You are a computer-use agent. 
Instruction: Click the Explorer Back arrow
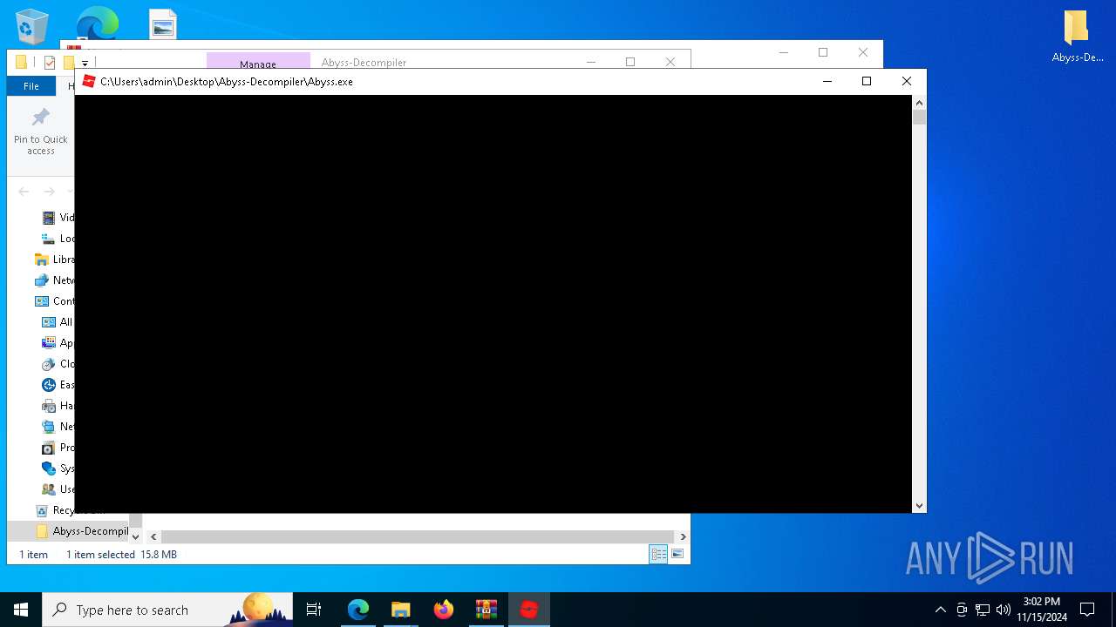pos(24,192)
